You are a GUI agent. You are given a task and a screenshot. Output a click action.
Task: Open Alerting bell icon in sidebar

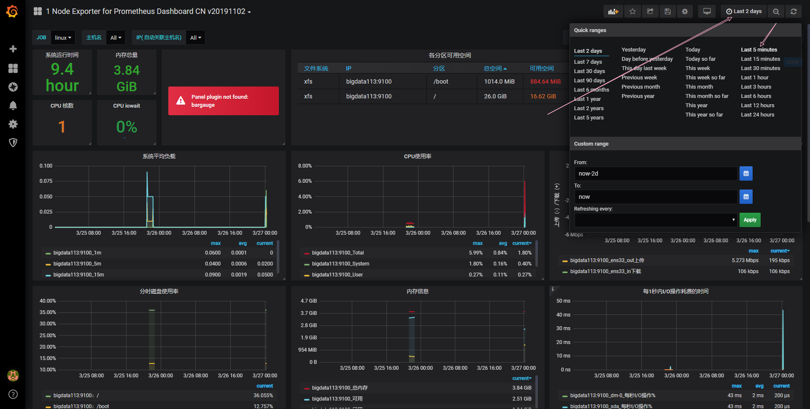[13, 106]
